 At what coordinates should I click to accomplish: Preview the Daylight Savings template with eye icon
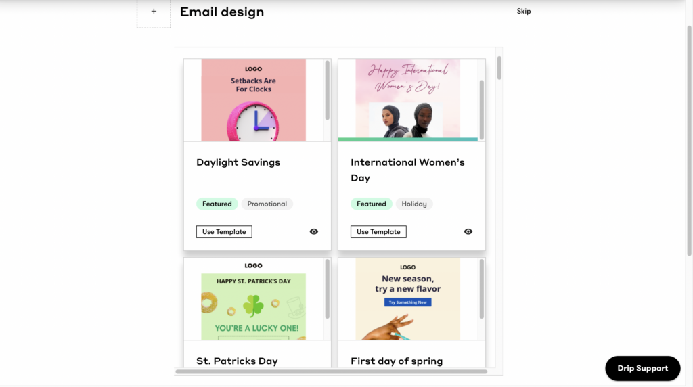tap(314, 231)
